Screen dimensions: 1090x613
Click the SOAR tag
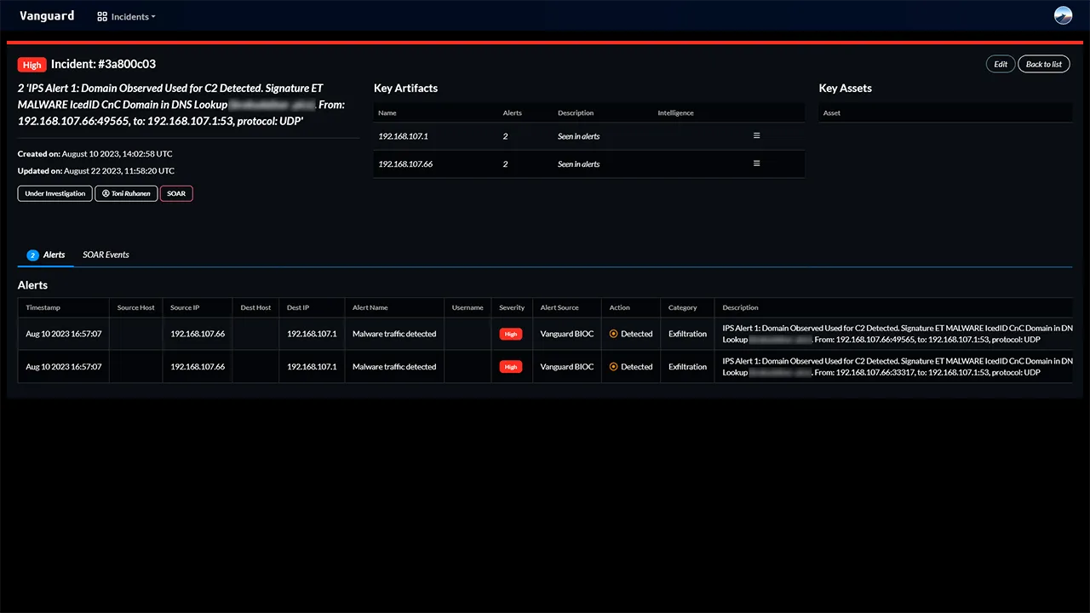176,193
